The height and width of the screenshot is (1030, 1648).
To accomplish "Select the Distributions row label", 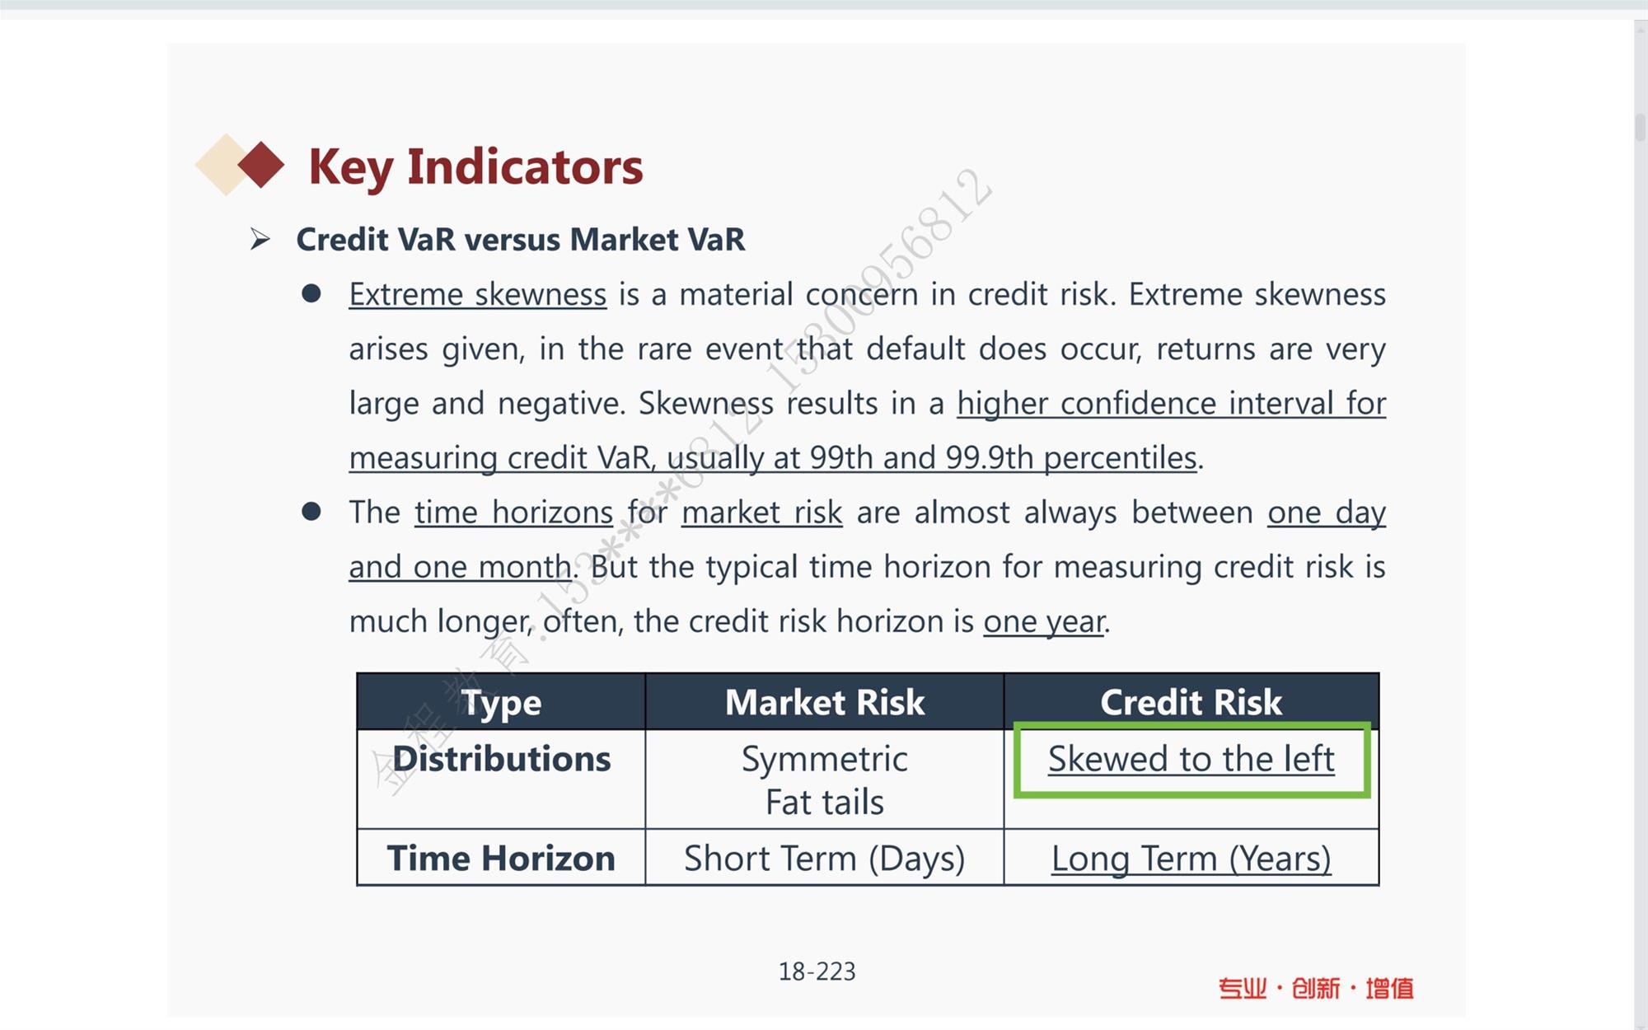I will pyautogui.click(x=501, y=759).
